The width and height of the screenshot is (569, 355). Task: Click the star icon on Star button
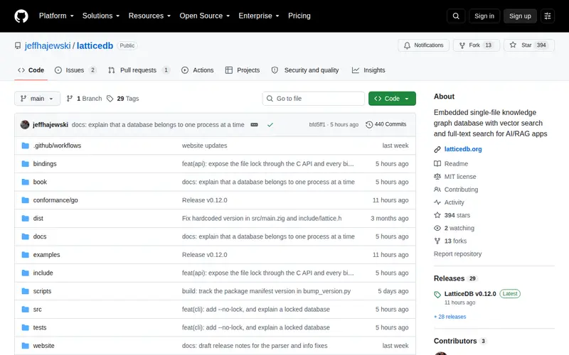(513, 45)
